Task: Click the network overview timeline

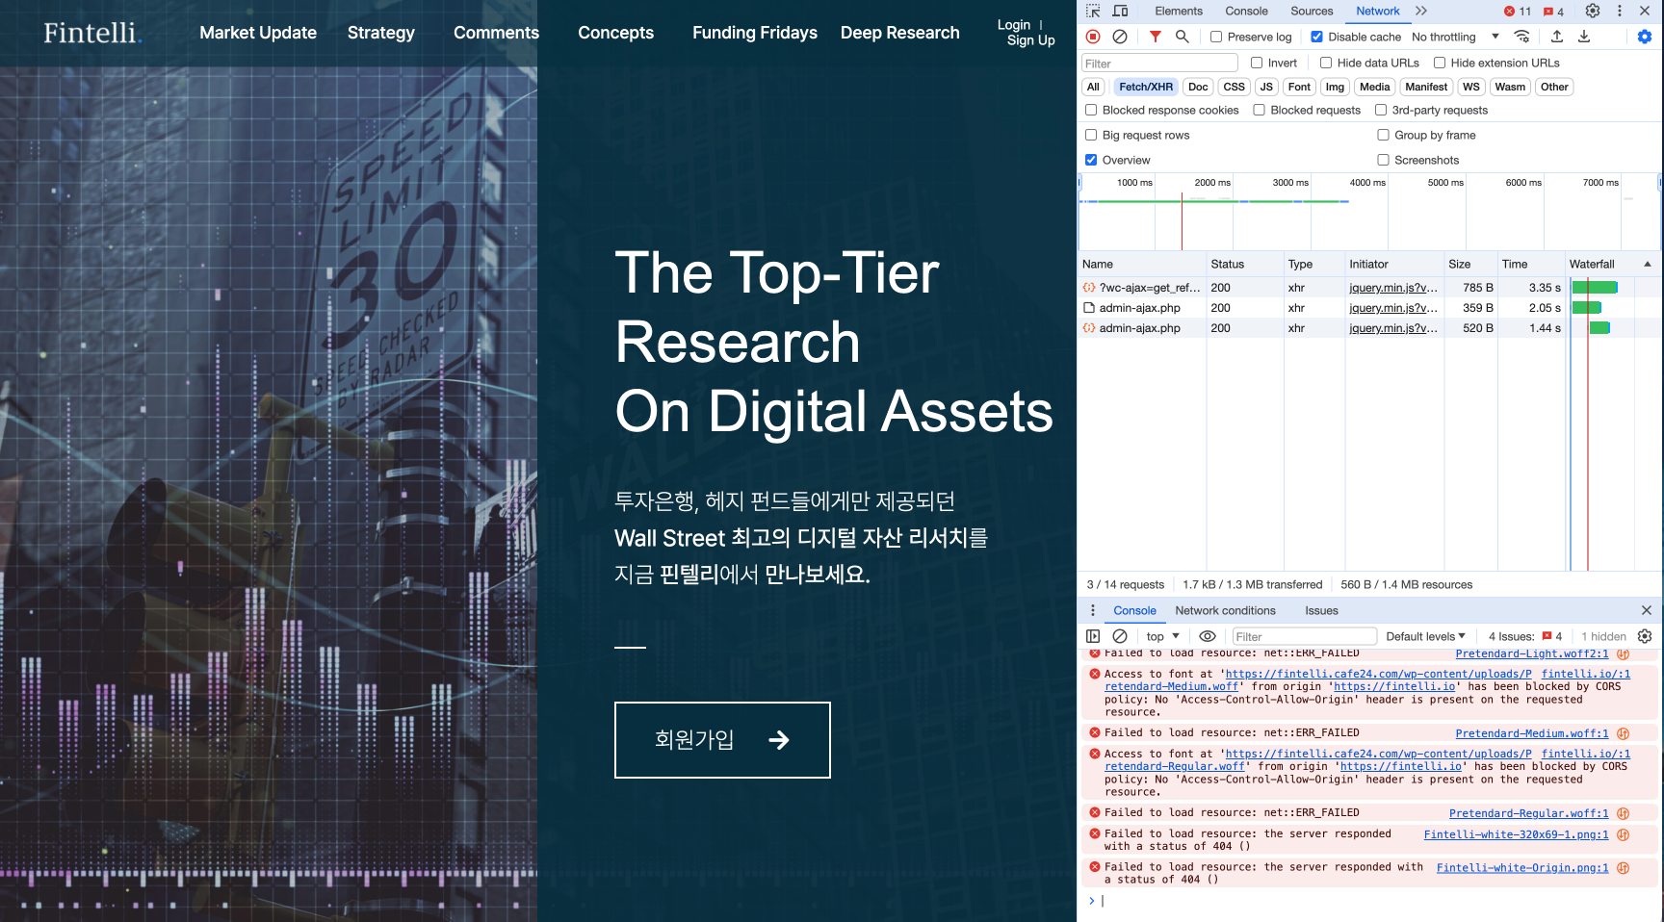Action: [x=1369, y=212]
